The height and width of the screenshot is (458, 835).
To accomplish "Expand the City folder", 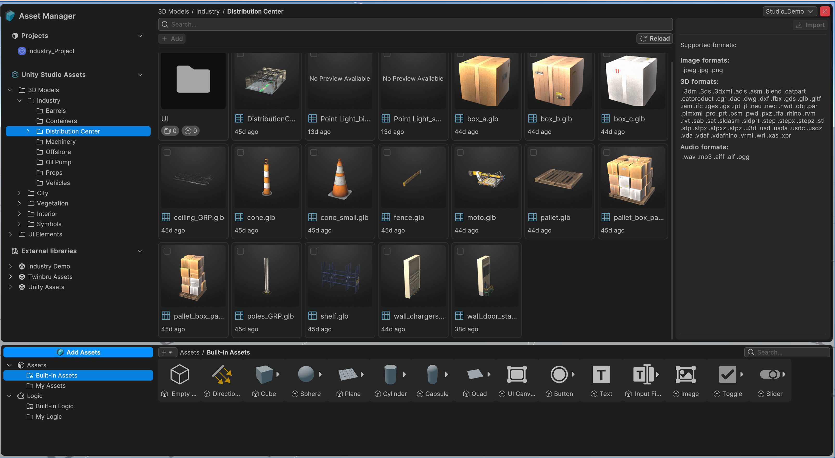I will pyautogui.click(x=20, y=193).
